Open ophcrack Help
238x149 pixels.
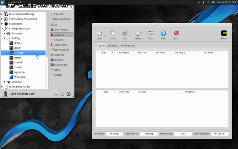[163, 33]
